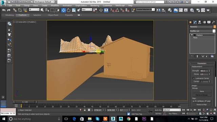Click the Align tool icon

click(x=163, y=10)
